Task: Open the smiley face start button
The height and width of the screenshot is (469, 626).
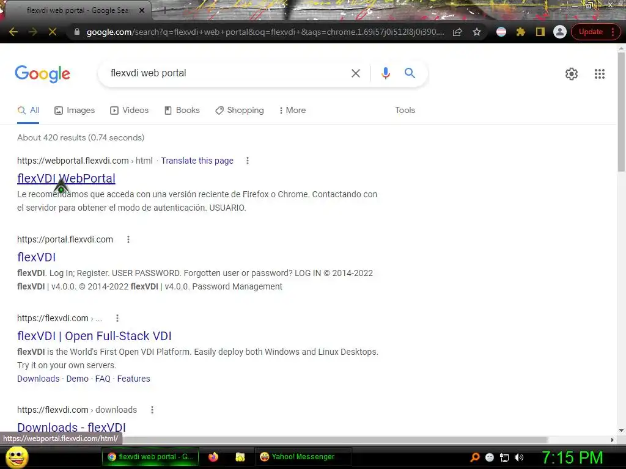Action: point(17,457)
